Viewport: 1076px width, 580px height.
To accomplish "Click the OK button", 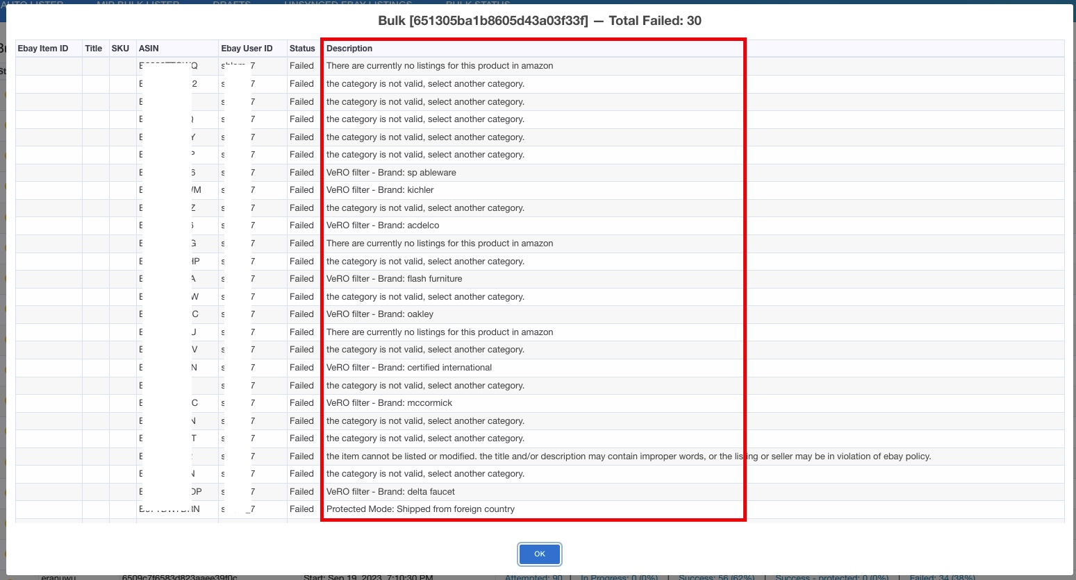I will (x=540, y=554).
